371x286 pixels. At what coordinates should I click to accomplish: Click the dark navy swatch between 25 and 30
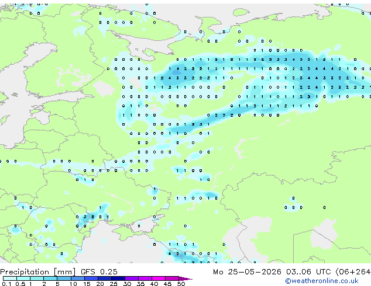118,278
